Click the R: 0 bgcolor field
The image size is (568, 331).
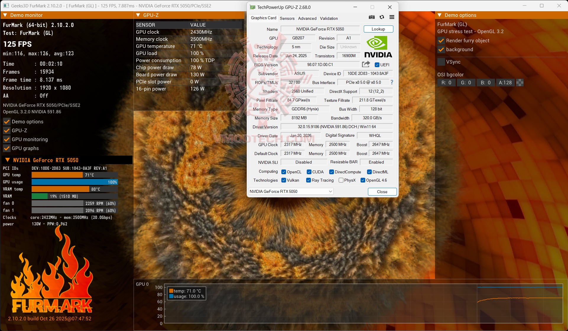point(446,83)
